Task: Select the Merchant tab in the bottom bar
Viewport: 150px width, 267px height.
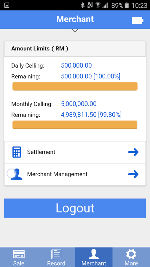Action: pyautogui.click(x=94, y=257)
